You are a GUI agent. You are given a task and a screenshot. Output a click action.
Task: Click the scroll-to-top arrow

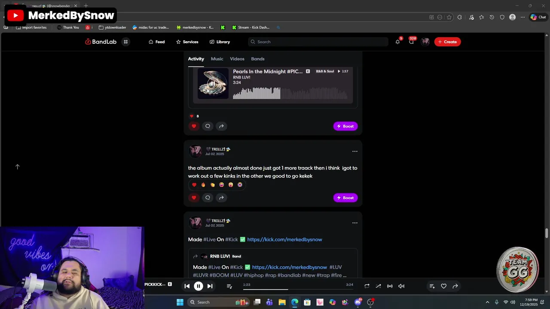(18, 167)
